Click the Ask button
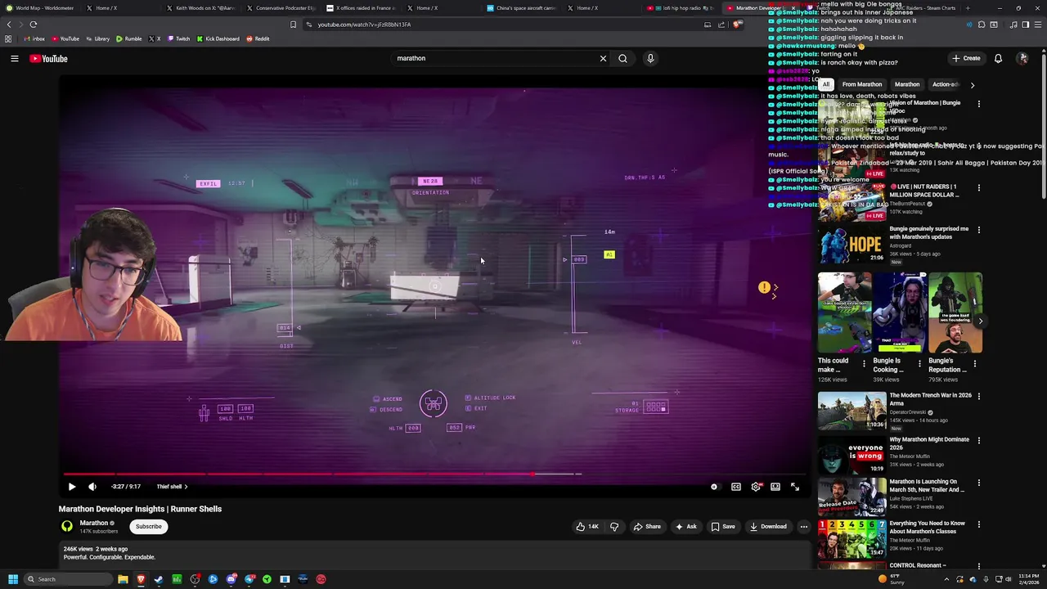 pyautogui.click(x=686, y=527)
